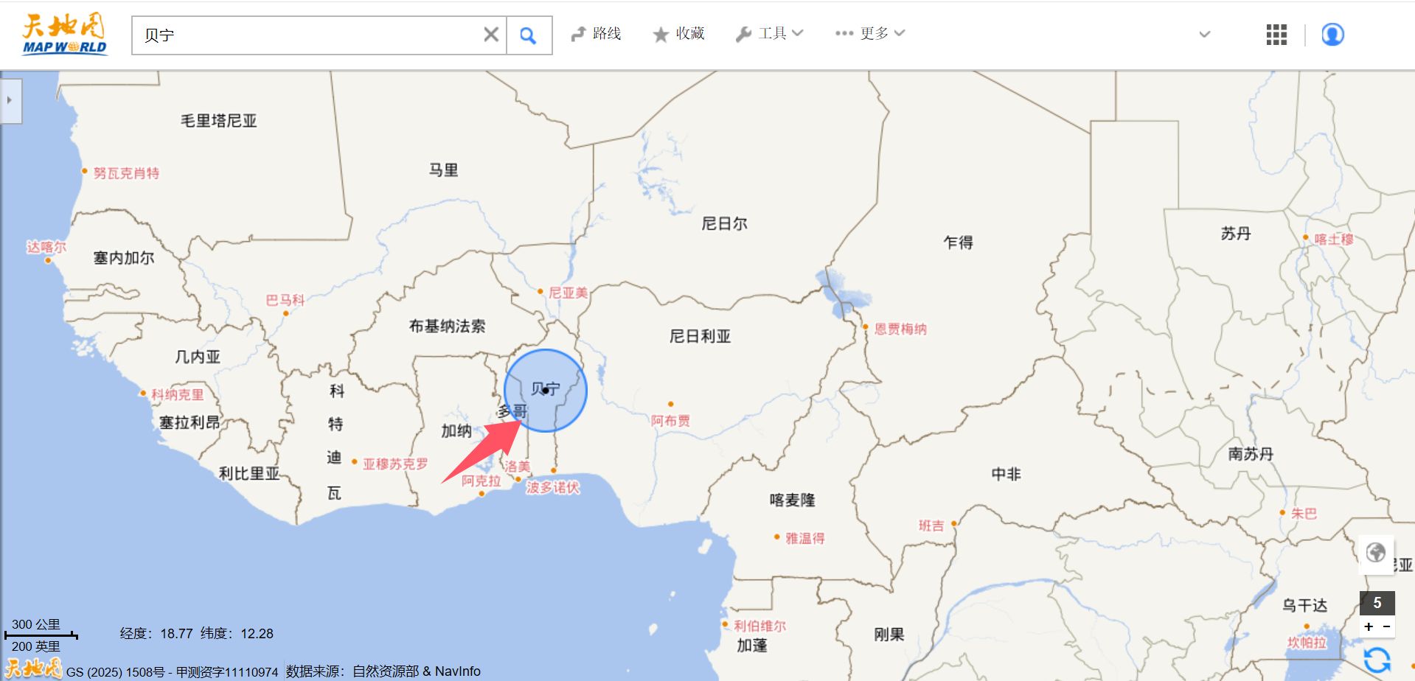Click the blue magnifier search icon
This screenshot has width=1415, height=681.
(x=528, y=34)
